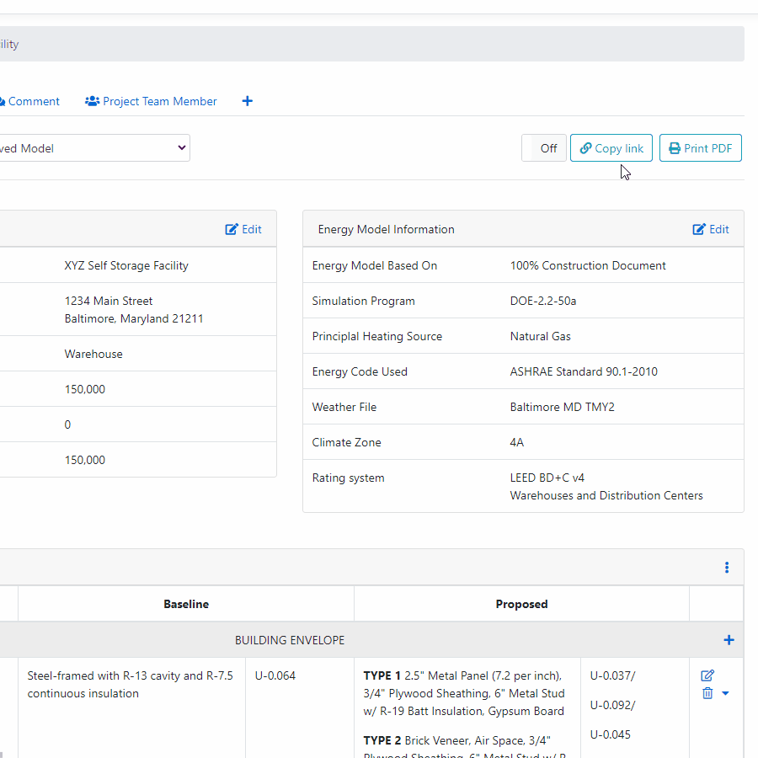
Task: Delete the wall row using the trash icon
Action: click(x=707, y=693)
